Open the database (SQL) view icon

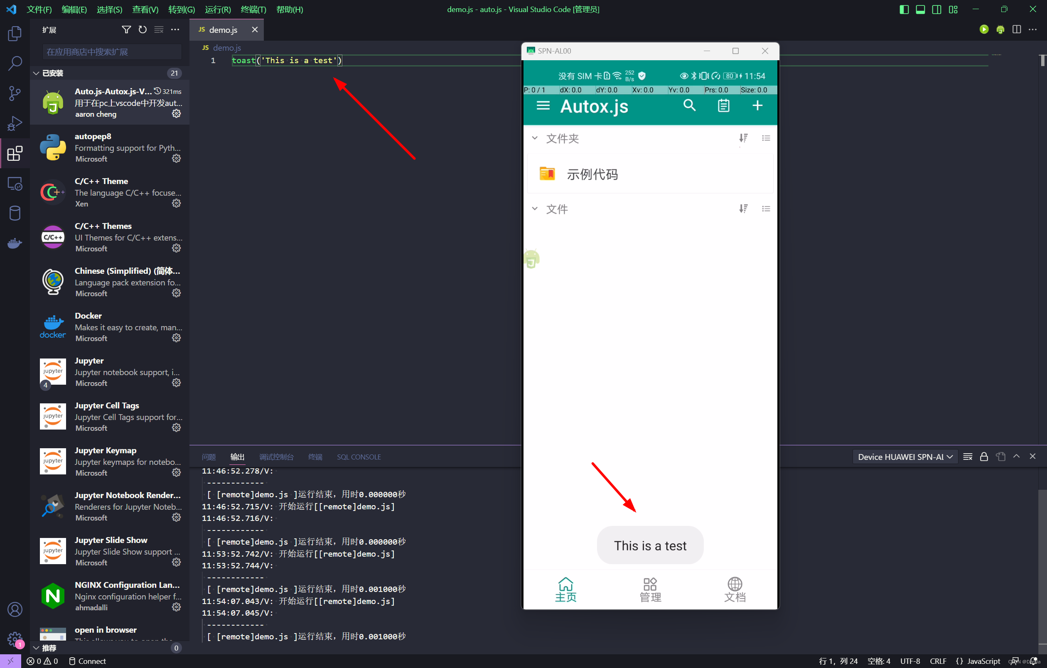click(x=15, y=214)
